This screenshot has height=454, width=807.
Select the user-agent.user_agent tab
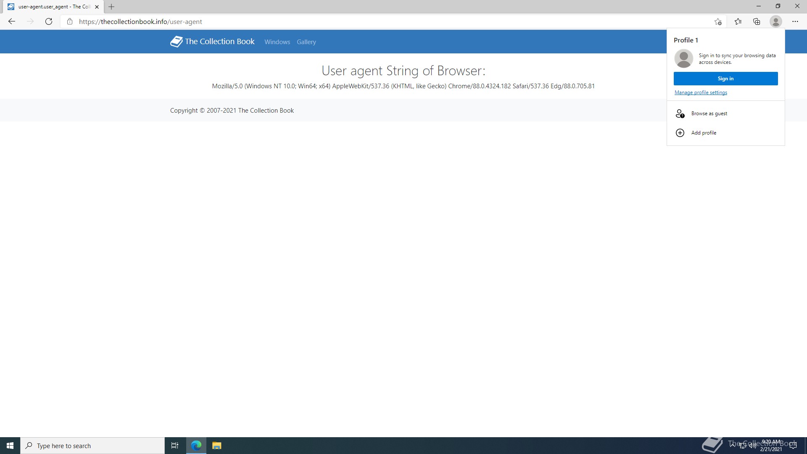click(x=54, y=7)
